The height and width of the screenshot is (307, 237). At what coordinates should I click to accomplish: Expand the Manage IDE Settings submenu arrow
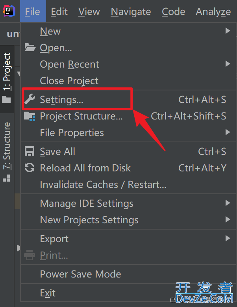click(x=228, y=203)
